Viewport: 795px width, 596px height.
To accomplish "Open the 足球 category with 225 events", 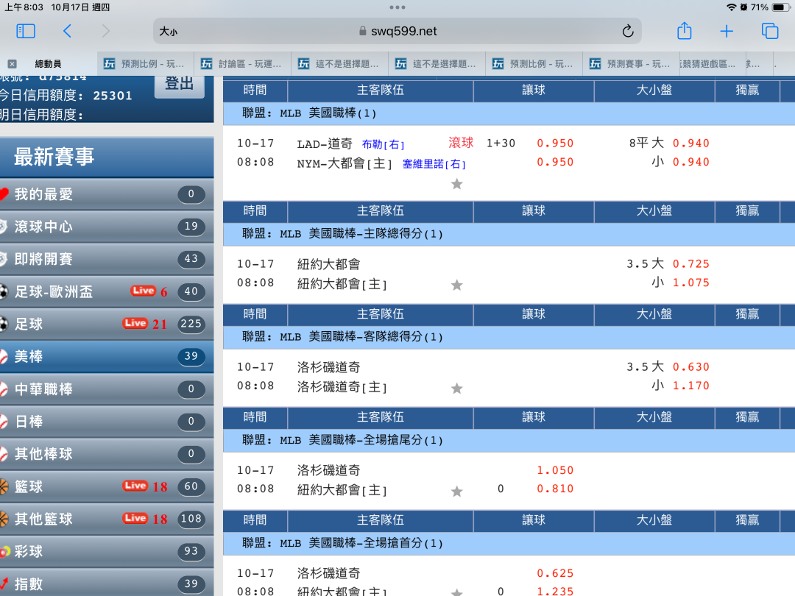I will (x=107, y=324).
